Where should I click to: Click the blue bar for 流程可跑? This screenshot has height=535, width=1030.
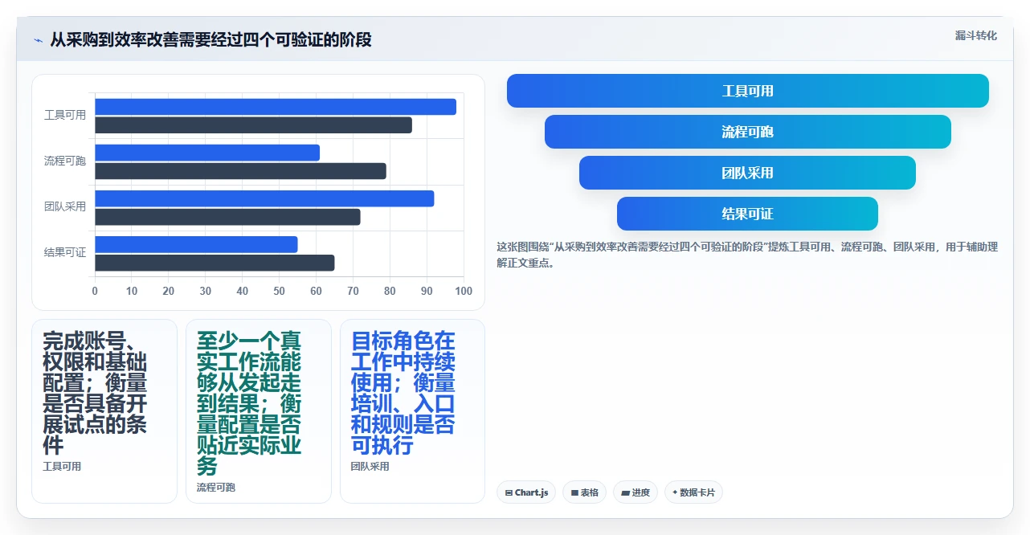pyautogui.click(x=207, y=153)
